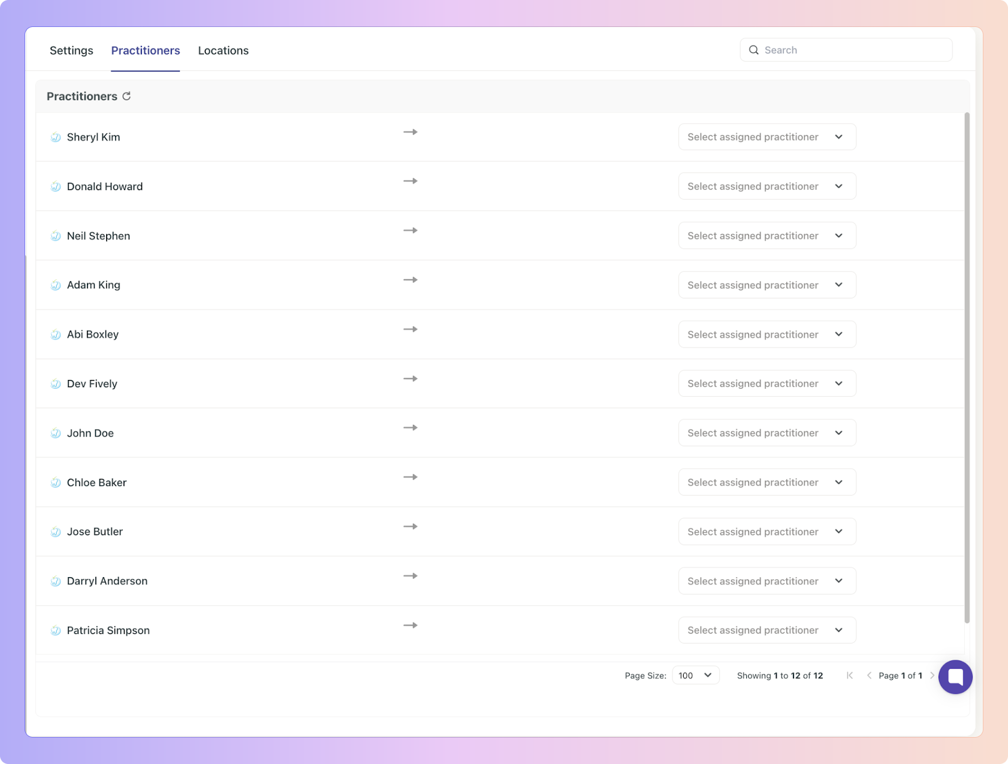Image resolution: width=1008 pixels, height=764 pixels.
Task: Open the chat widget bubble
Action: click(955, 677)
